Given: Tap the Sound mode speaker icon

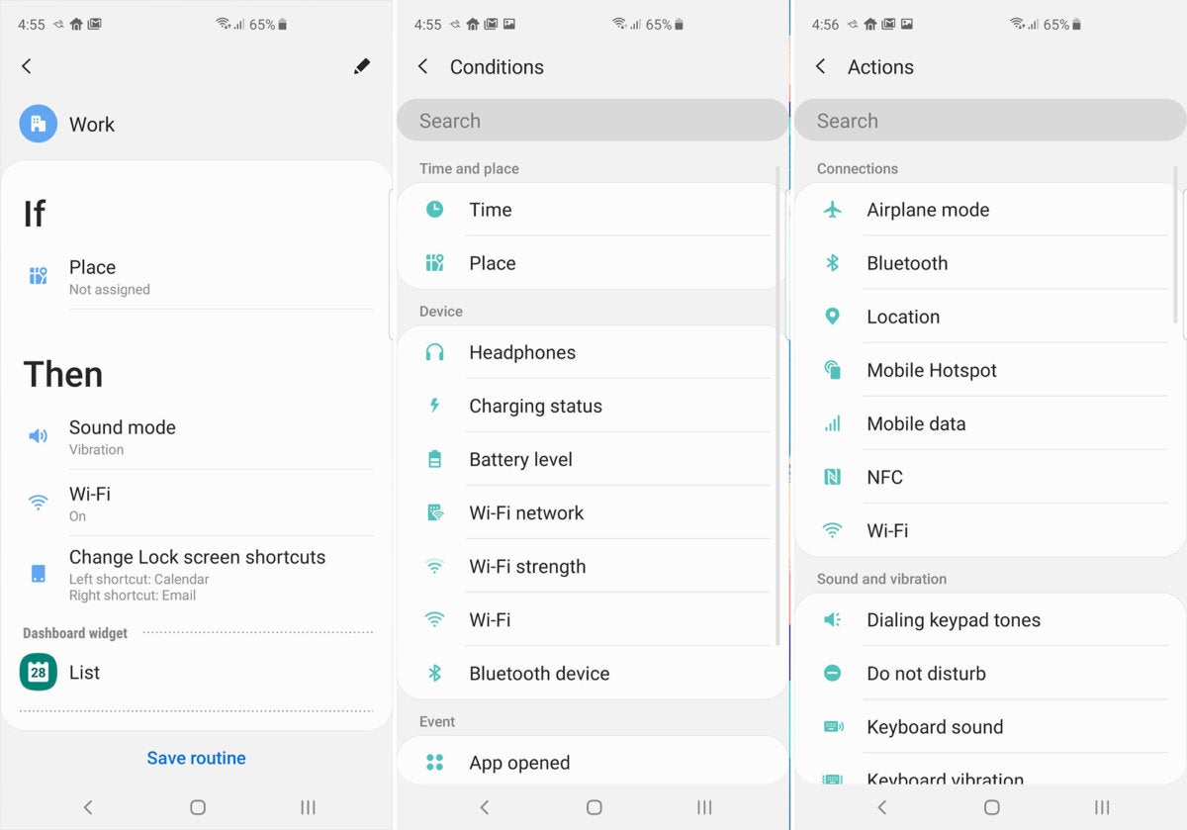Looking at the screenshot, I should pyautogui.click(x=38, y=436).
